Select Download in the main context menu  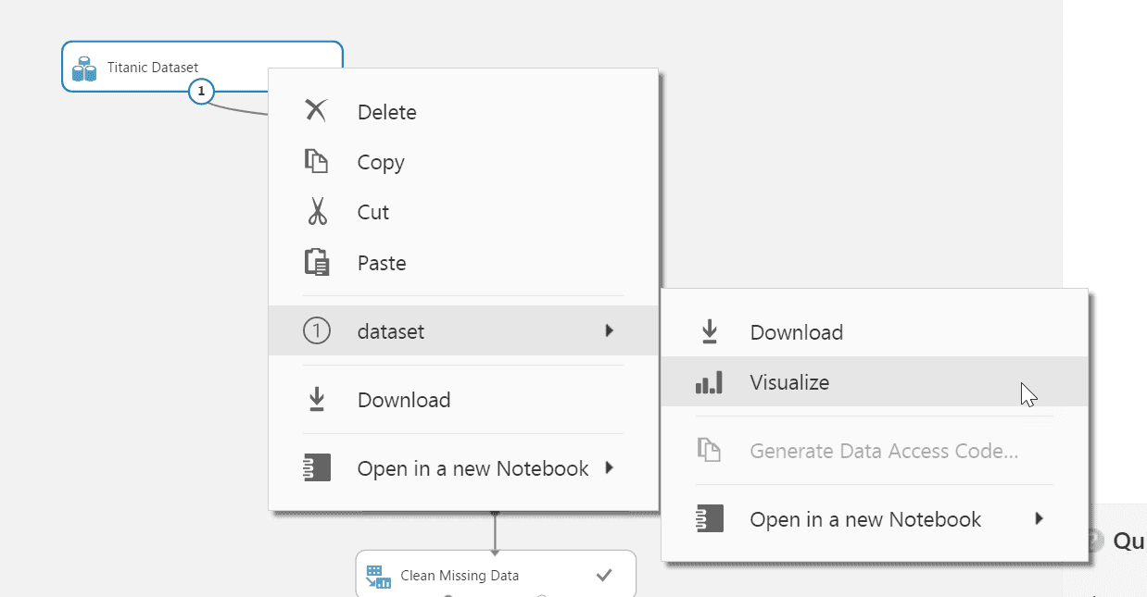pyautogui.click(x=404, y=400)
